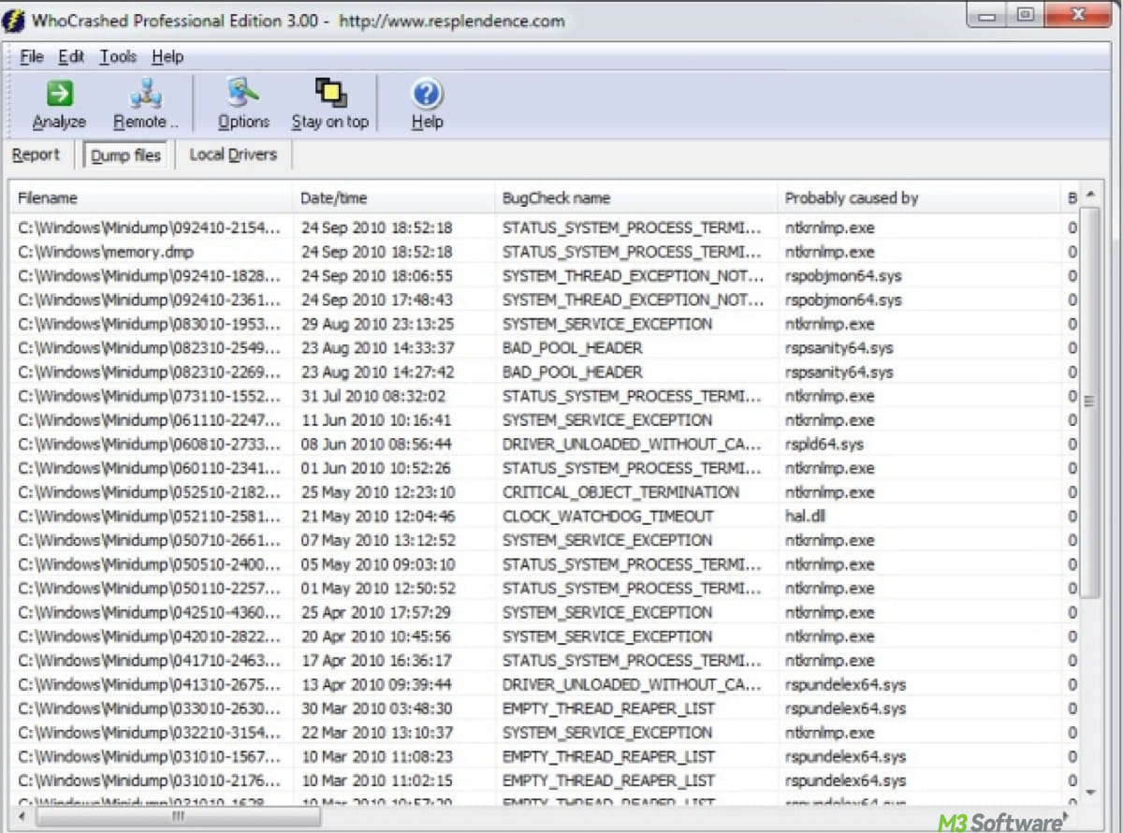Select the Minidump\031010-2176 filename

[x=149, y=781]
